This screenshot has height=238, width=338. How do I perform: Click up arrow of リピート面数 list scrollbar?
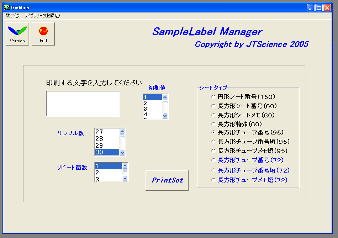click(125, 165)
